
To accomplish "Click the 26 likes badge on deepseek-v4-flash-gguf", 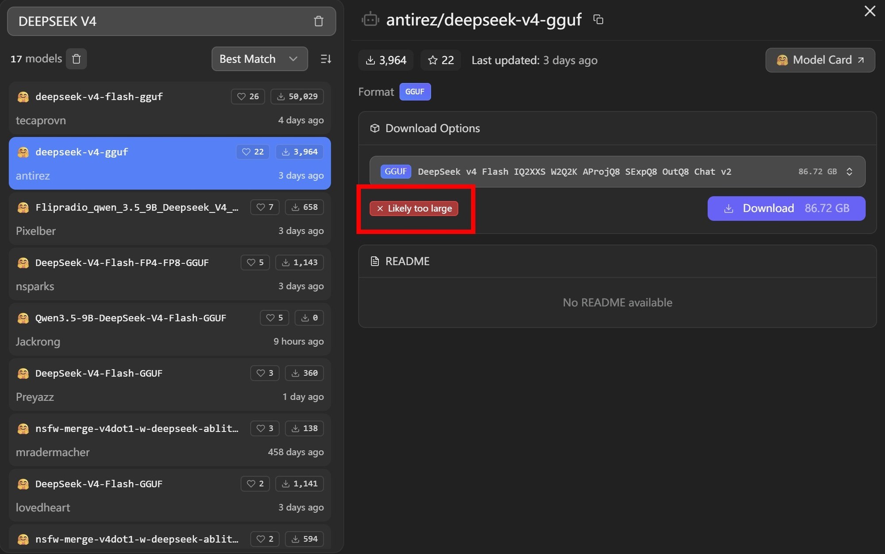I will (x=248, y=96).
